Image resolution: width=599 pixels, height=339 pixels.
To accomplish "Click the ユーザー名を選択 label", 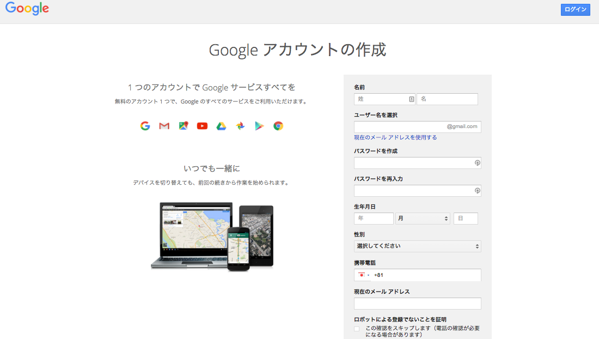I will (x=376, y=115).
